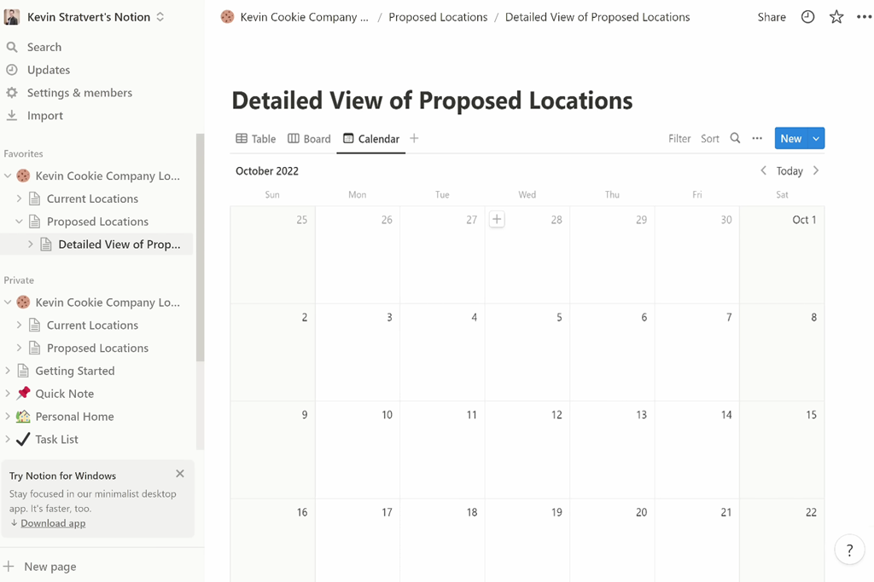Open page history clock icon in top bar

(x=807, y=17)
